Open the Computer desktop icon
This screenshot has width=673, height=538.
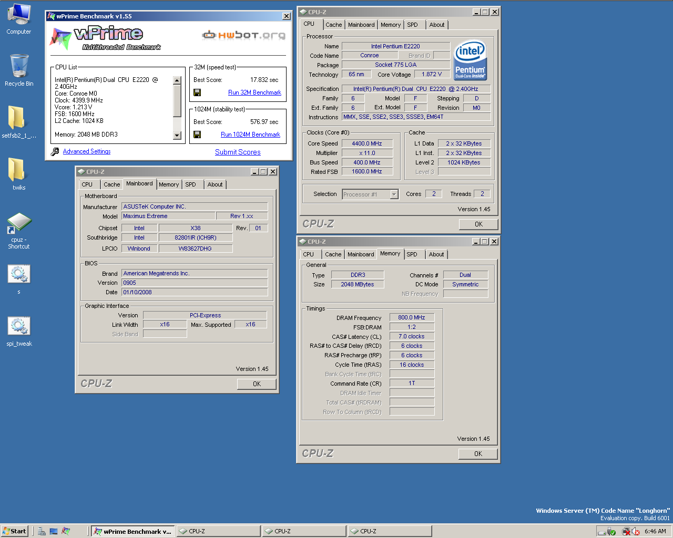19,19
